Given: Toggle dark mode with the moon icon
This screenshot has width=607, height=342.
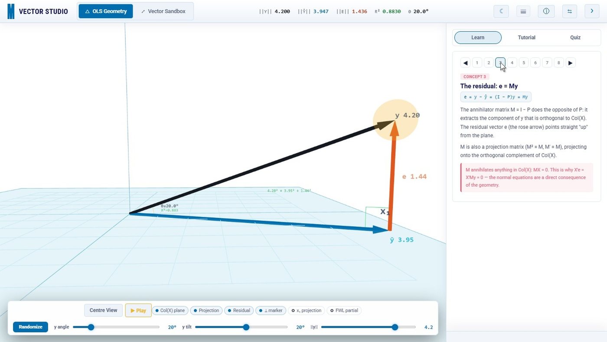Looking at the screenshot, I should (x=501, y=11).
